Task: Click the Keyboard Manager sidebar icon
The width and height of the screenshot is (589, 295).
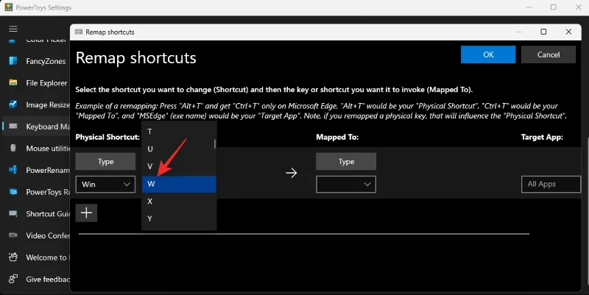Action: (13, 126)
